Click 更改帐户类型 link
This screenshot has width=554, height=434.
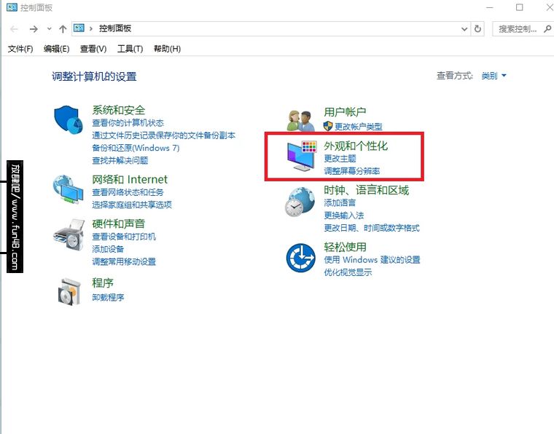point(358,126)
